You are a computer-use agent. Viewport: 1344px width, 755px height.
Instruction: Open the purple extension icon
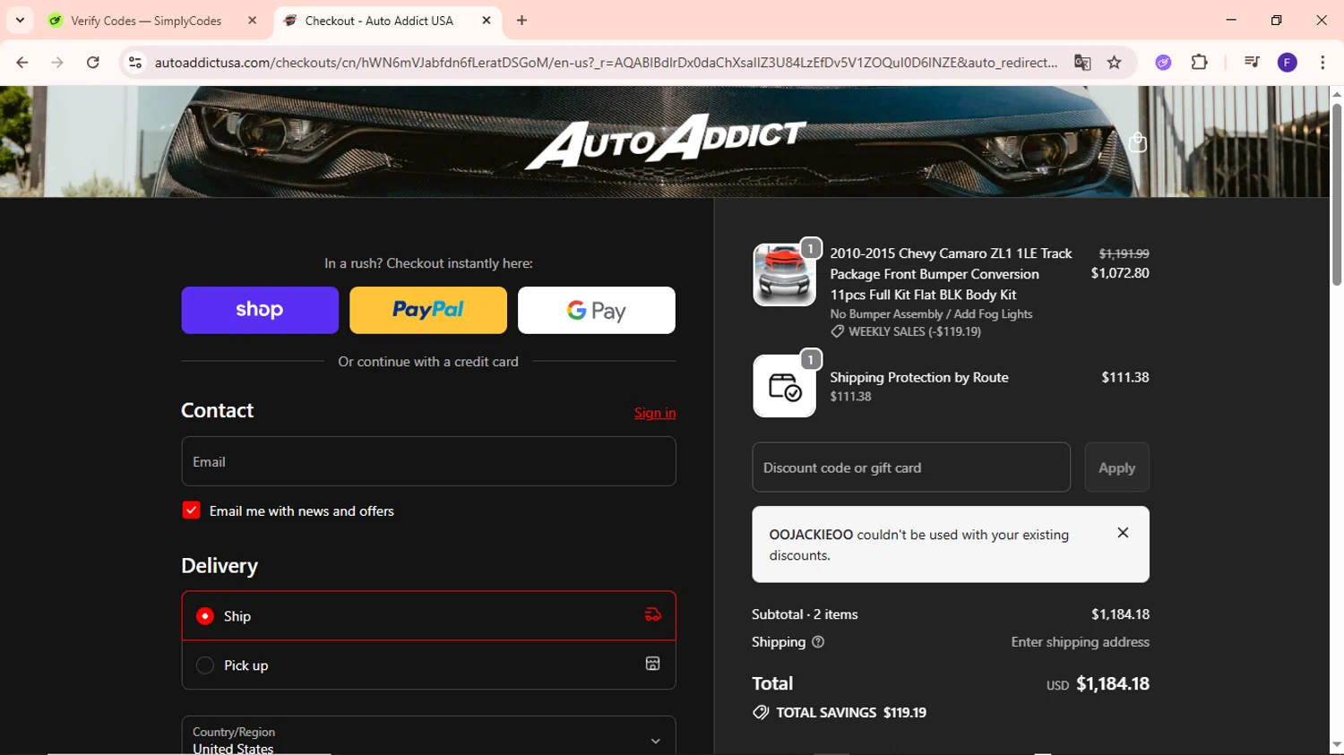(1163, 63)
